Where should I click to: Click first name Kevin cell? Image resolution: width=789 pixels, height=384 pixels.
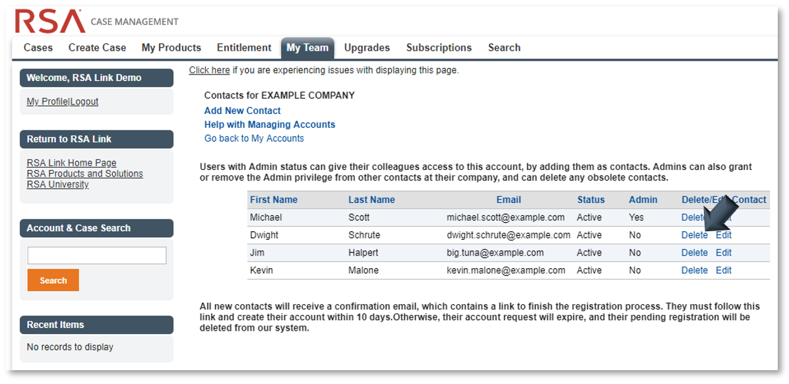pos(262,271)
